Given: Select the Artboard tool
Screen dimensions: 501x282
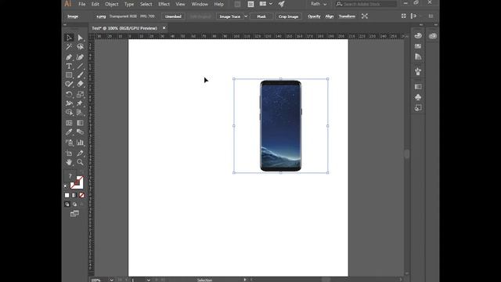Looking at the screenshot, I should click(x=69, y=154).
